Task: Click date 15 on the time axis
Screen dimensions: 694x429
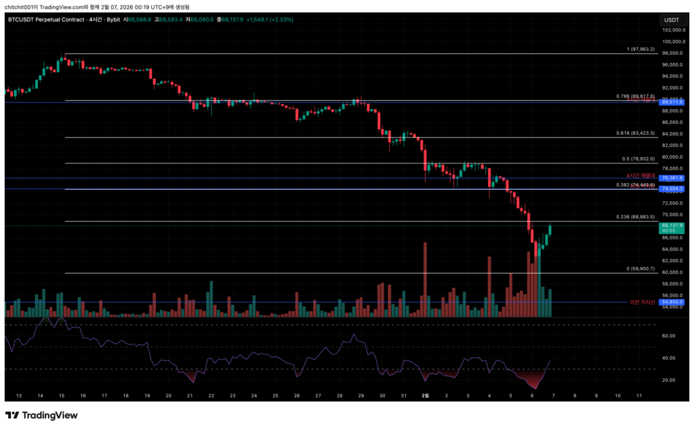Action: click(x=62, y=394)
